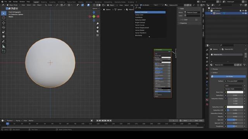This screenshot has width=248, height=139.
Task: Toggle viewport snapping magnet
Action: (x=62, y=5)
